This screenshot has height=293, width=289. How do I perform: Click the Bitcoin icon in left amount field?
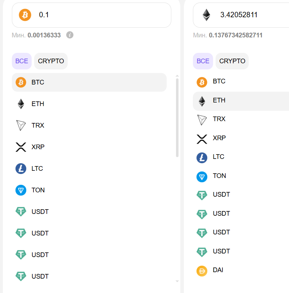coord(25,15)
